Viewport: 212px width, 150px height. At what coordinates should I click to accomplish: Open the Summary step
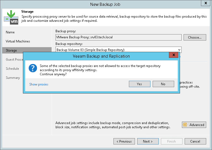(13, 78)
